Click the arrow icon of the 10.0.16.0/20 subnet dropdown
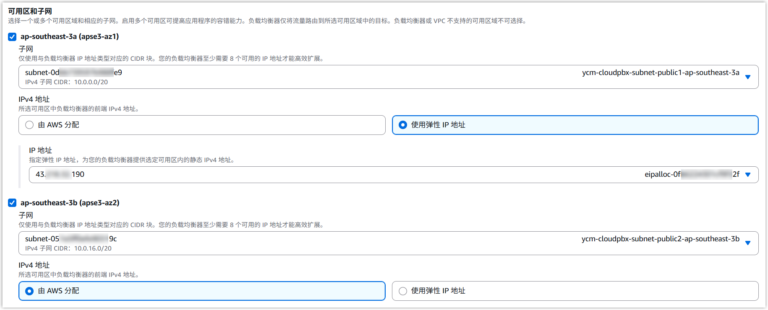Image resolution: width=768 pixels, height=310 pixels. pyautogui.click(x=747, y=243)
